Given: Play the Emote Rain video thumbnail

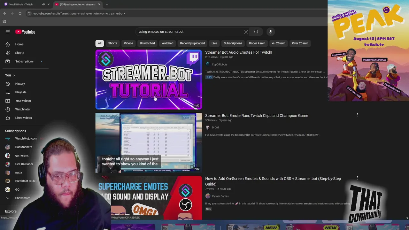Looking at the screenshot, I should (149, 143).
